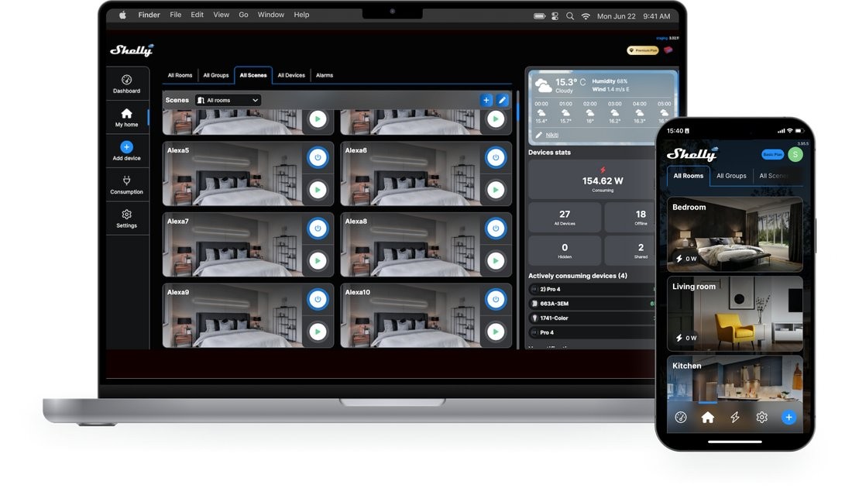Select All Rooms tab on phone
Image resolution: width=852 pixels, height=495 pixels.
pos(688,176)
